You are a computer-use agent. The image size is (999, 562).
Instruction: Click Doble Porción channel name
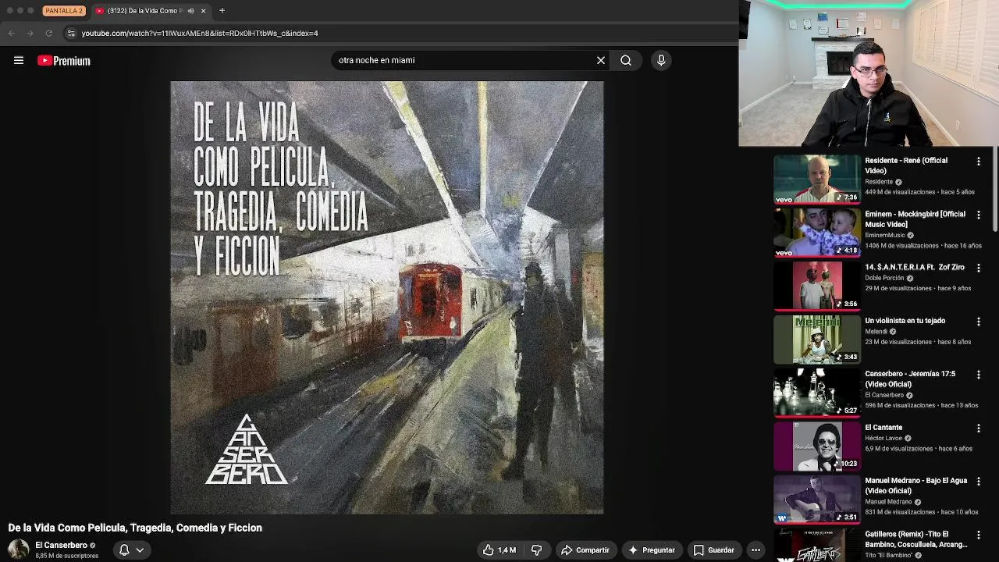(884, 278)
